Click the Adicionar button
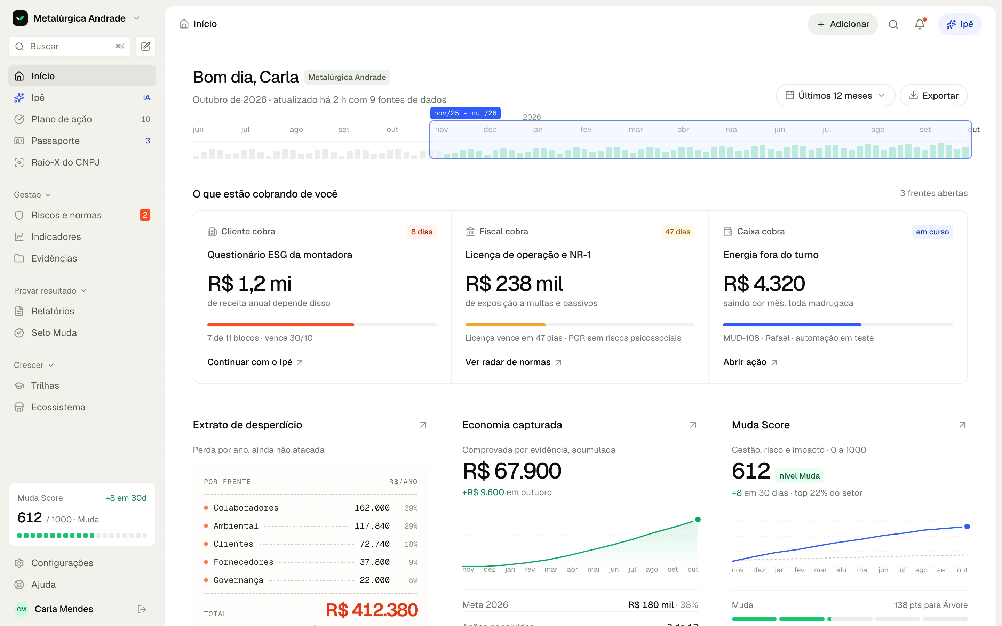Image resolution: width=1002 pixels, height=626 pixels. point(843,24)
